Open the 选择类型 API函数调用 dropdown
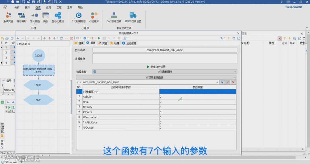The width and height of the screenshot is (310, 164). [164, 71]
